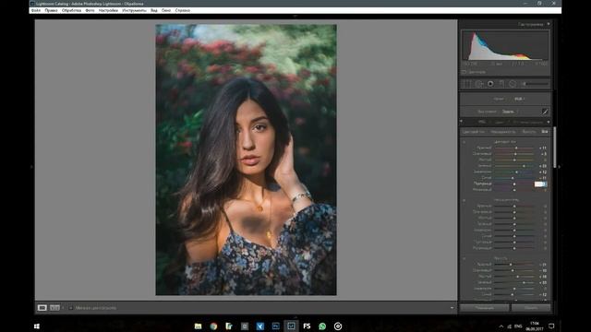Show the top module picker panel arrow
The height and width of the screenshot is (332, 591).
[x=295, y=17]
